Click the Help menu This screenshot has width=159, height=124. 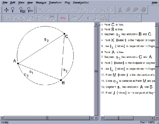point(155,3)
